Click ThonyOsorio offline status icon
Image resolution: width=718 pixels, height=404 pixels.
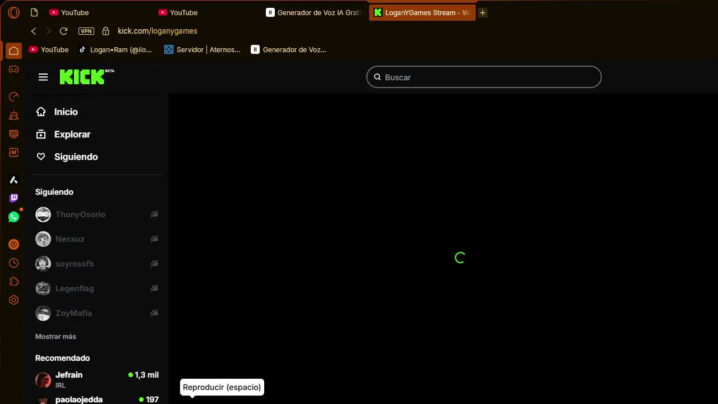(154, 214)
